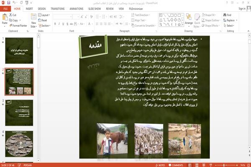Click Convert to SmartArt
Viewport: 251px width, 167px height.
coord(143,26)
